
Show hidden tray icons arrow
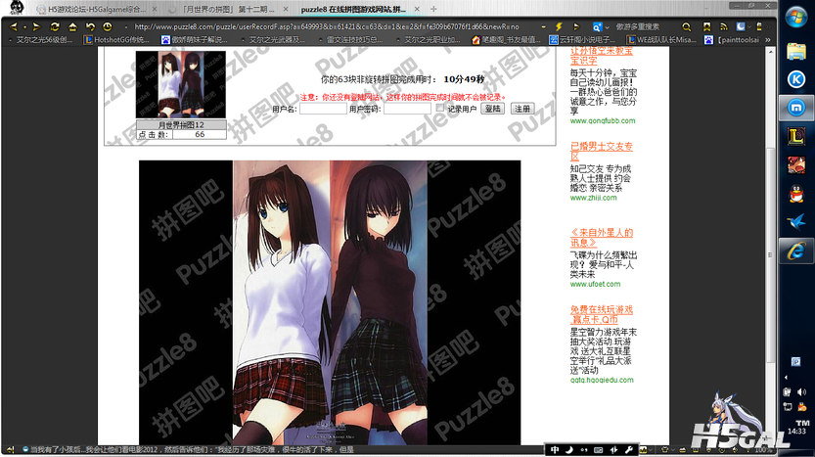[786, 378]
